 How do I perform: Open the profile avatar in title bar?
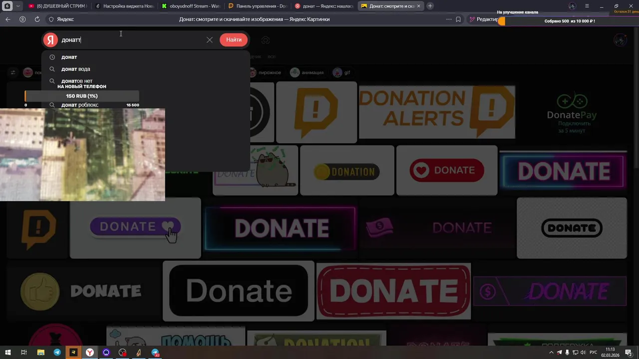[572, 6]
